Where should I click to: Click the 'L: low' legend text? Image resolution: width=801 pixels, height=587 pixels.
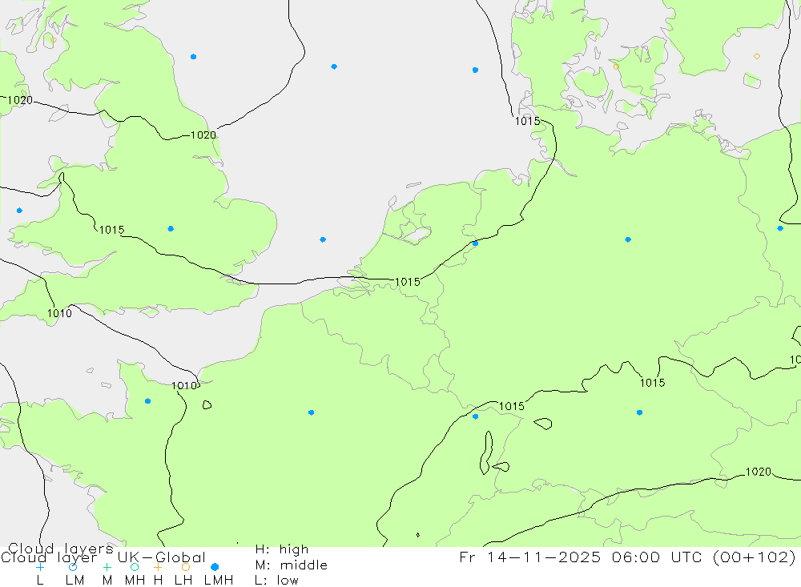pyautogui.click(x=276, y=580)
